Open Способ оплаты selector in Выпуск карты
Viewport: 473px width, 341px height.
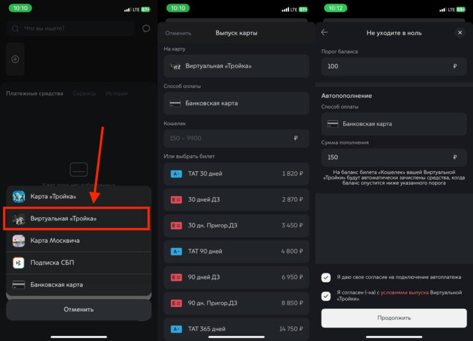(236, 103)
